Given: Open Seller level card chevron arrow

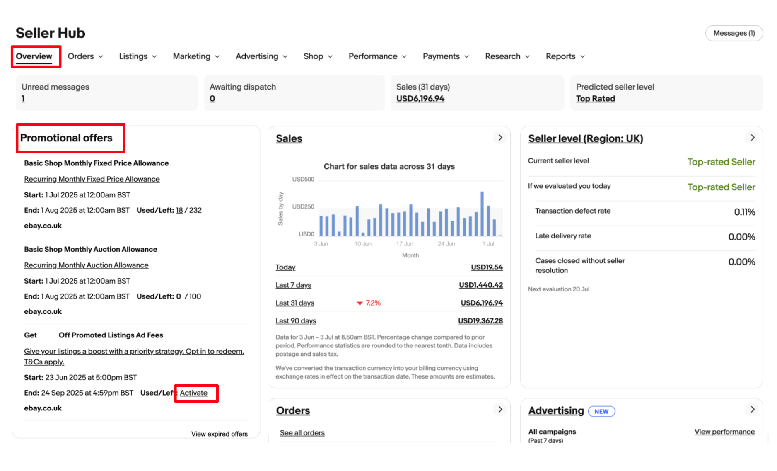Looking at the screenshot, I should 752,138.
